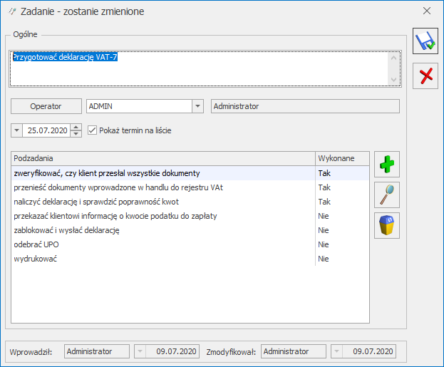Save the task with the floppy disk icon
Image resolution: width=444 pixels, height=367 pixels.
425,41
